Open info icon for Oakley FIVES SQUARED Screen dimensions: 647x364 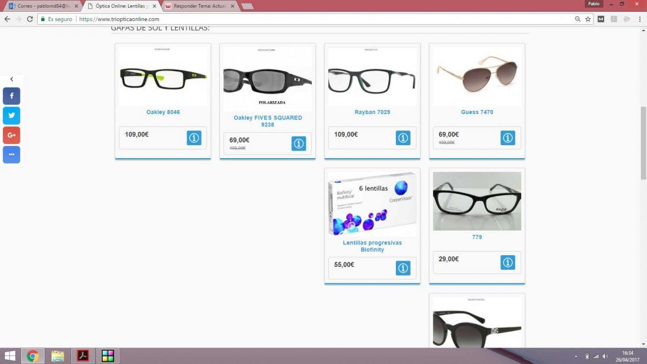click(299, 143)
